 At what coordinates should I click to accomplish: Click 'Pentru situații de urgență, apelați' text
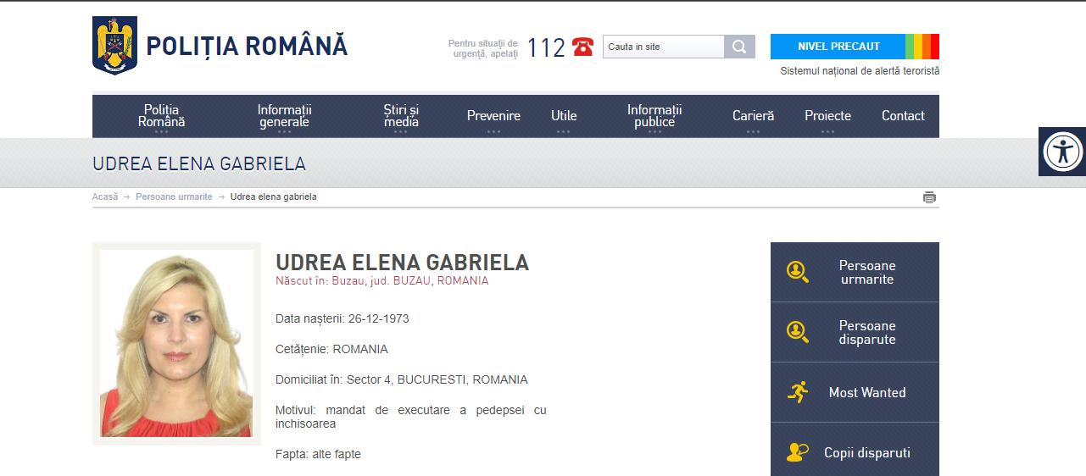482,47
